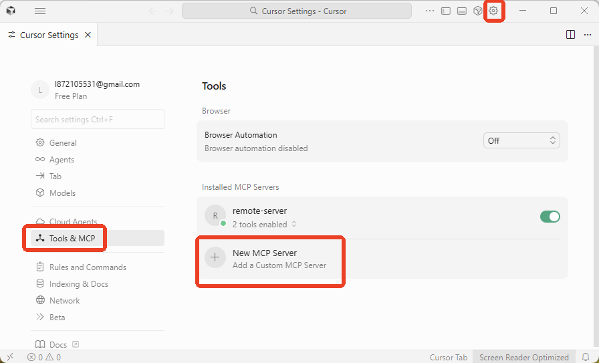The height and width of the screenshot is (363, 599).
Task: Click the Search settings input field
Action: coord(98,119)
